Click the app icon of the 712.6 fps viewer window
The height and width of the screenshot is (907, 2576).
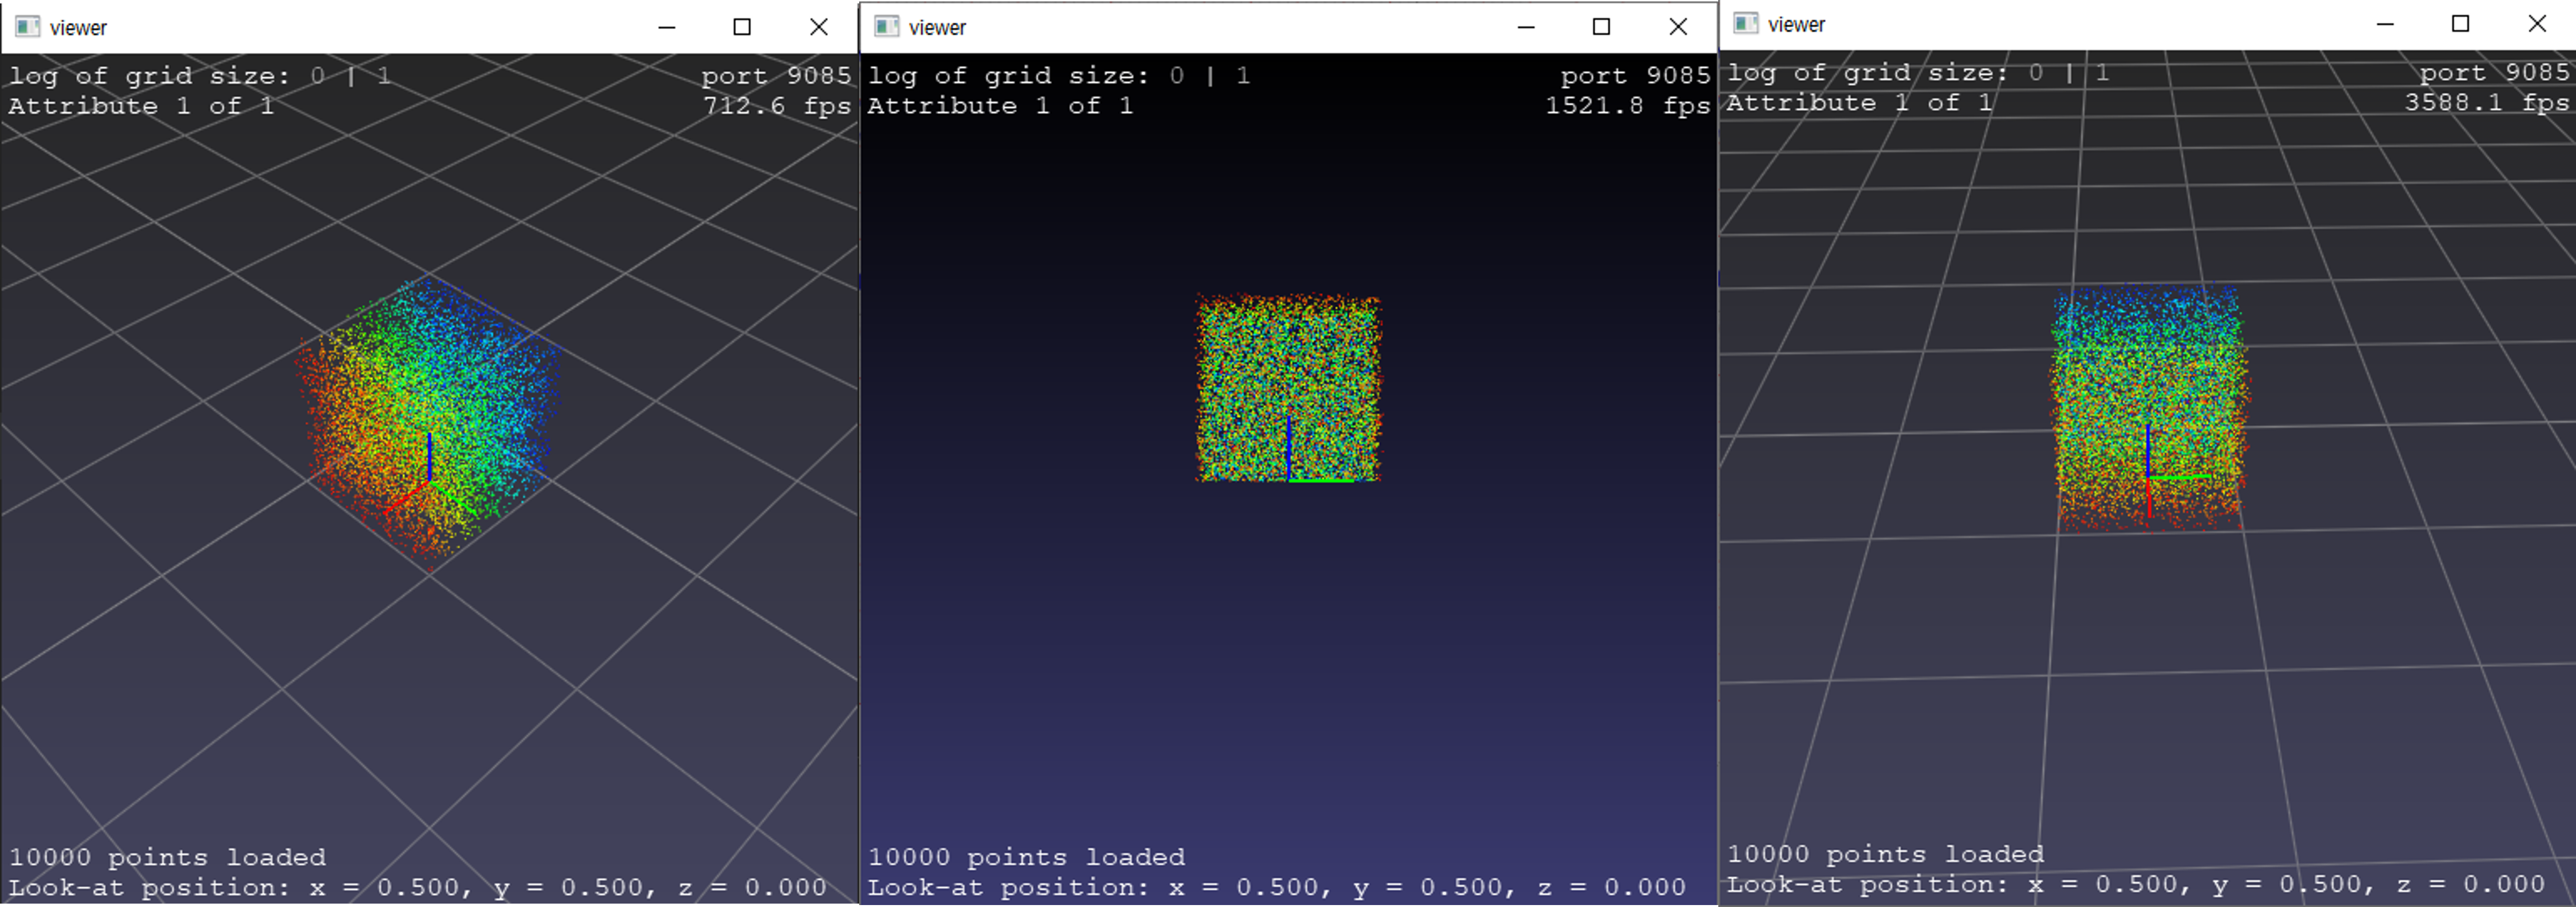pyautogui.click(x=28, y=27)
